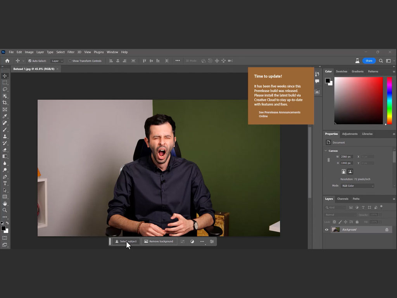Open the Auto-Select Layer dropdown
This screenshot has width=397, height=298.
[x=57, y=61]
